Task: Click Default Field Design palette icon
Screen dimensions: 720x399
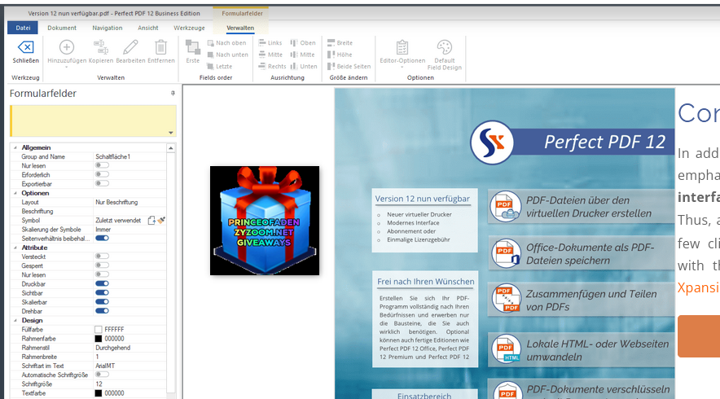Action: tap(444, 47)
